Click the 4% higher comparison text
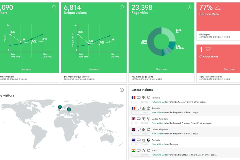The height and width of the screenshot is (160, 240). [205, 34]
